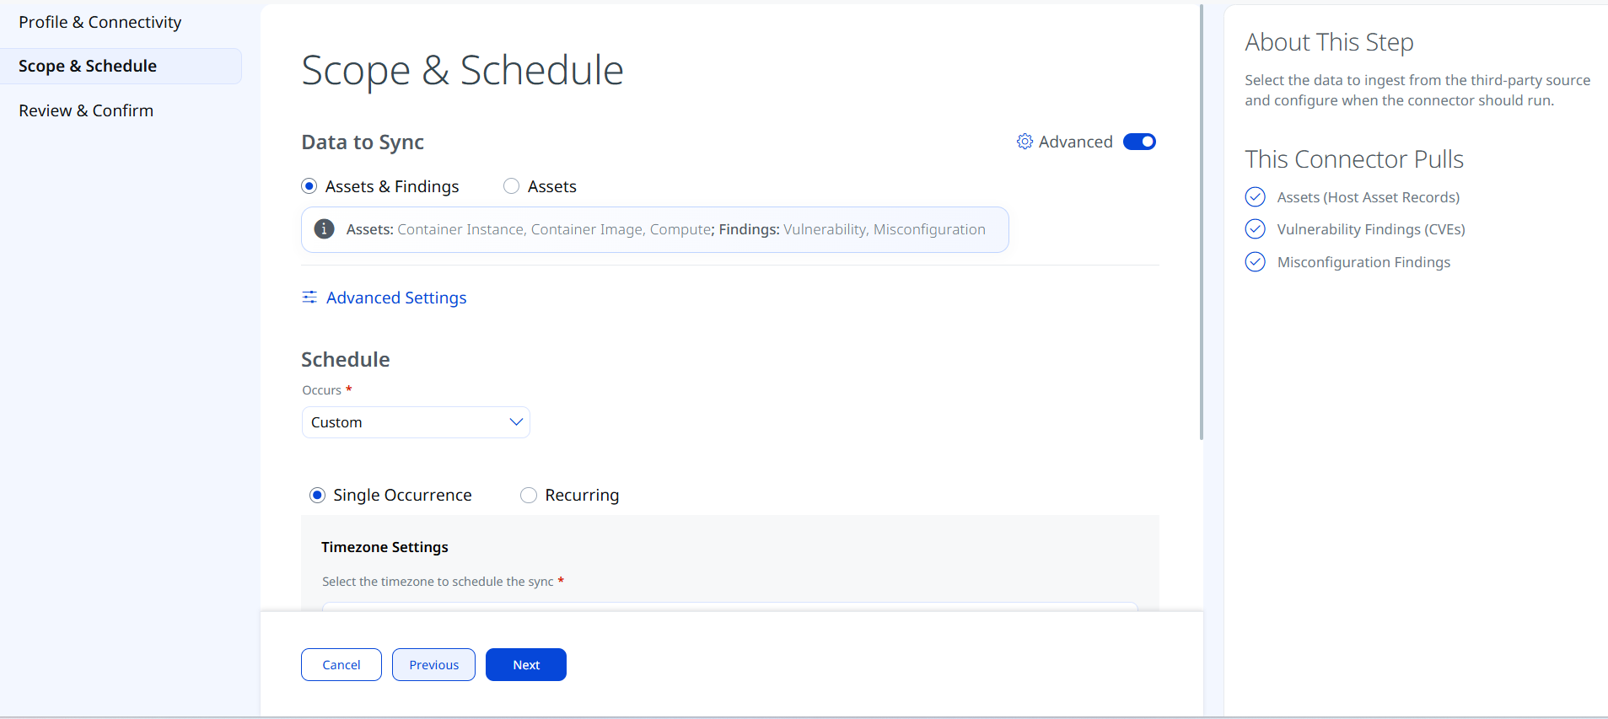Click checkmark icon for Assets (Host Asset Records)
This screenshot has width=1608, height=719.
coord(1255,197)
